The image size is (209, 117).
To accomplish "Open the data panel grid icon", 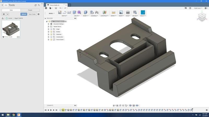I will pos(46,8).
